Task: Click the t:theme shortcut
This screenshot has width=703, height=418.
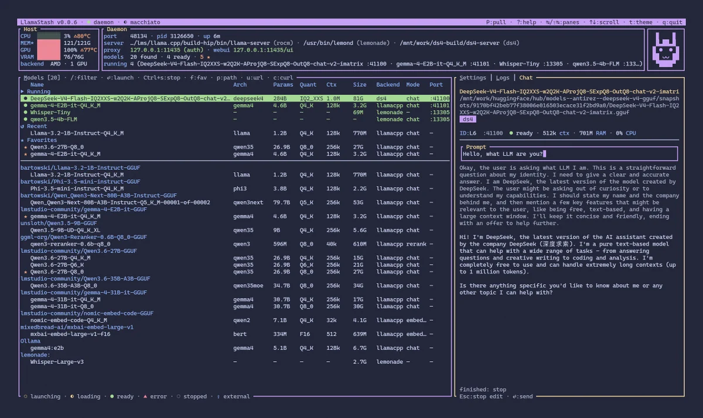Action: click(x=641, y=22)
